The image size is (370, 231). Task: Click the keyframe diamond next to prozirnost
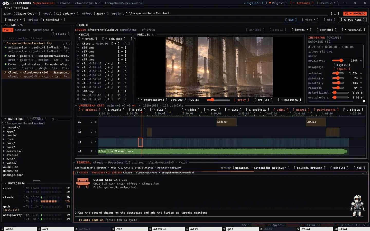[361, 61]
